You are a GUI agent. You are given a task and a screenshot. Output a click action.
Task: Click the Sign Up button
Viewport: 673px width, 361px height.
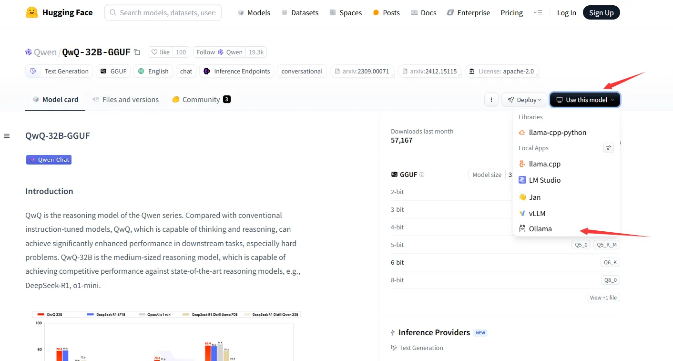pyautogui.click(x=602, y=12)
